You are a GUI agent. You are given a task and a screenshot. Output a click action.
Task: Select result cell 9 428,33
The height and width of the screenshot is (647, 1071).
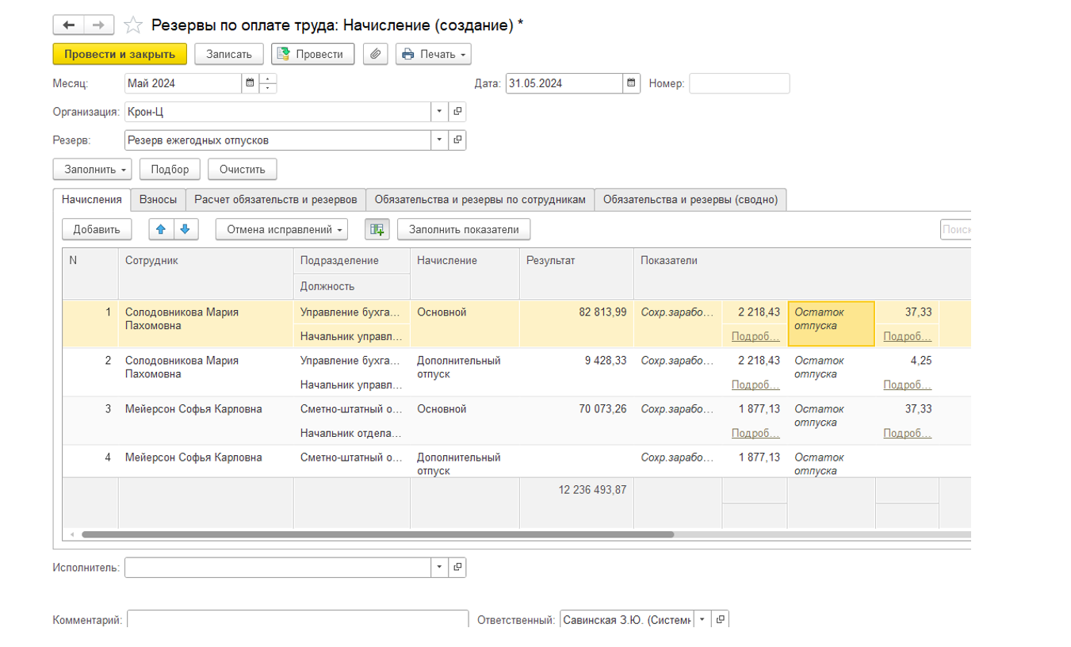(576, 373)
